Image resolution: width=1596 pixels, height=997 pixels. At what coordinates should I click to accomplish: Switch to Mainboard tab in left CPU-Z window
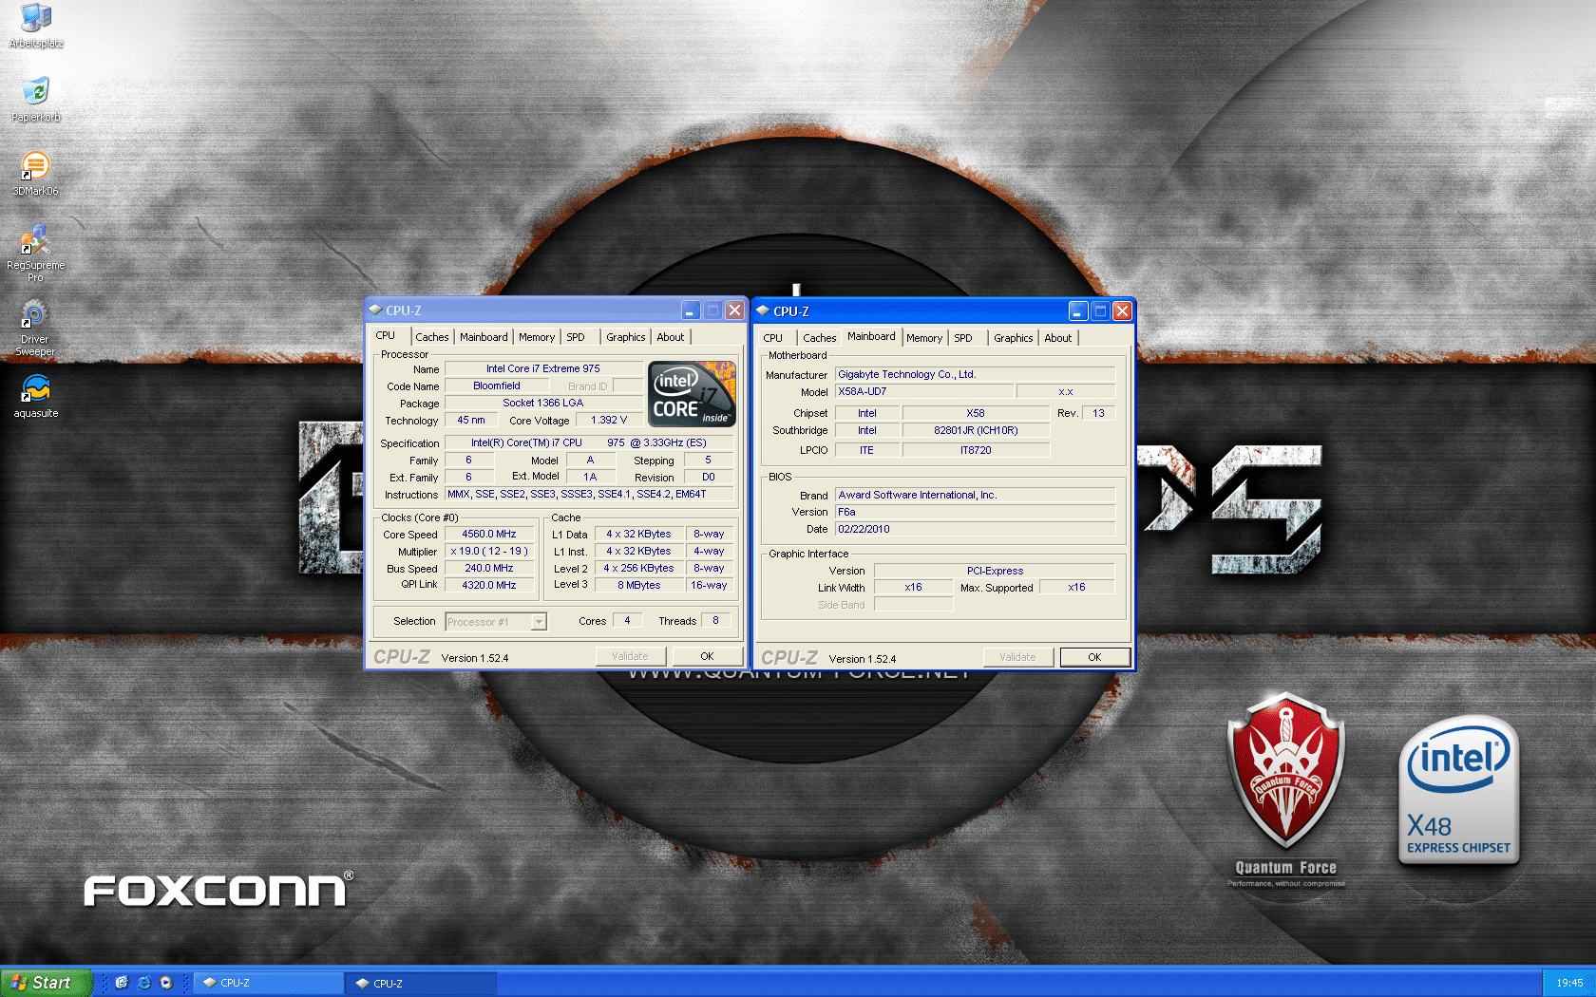(484, 337)
